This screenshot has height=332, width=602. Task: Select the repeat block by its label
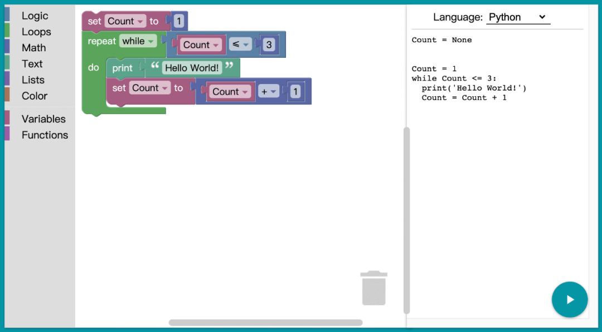pos(102,41)
